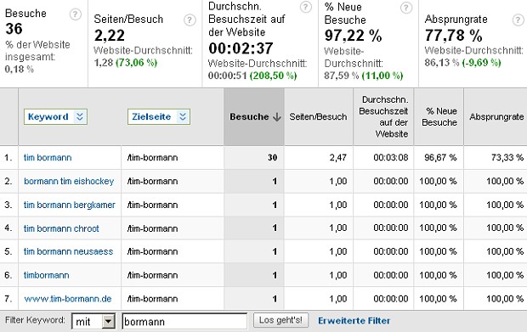Click the summary Besuche total '36'
This screenshot has height=332, width=527.
tap(14, 29)
